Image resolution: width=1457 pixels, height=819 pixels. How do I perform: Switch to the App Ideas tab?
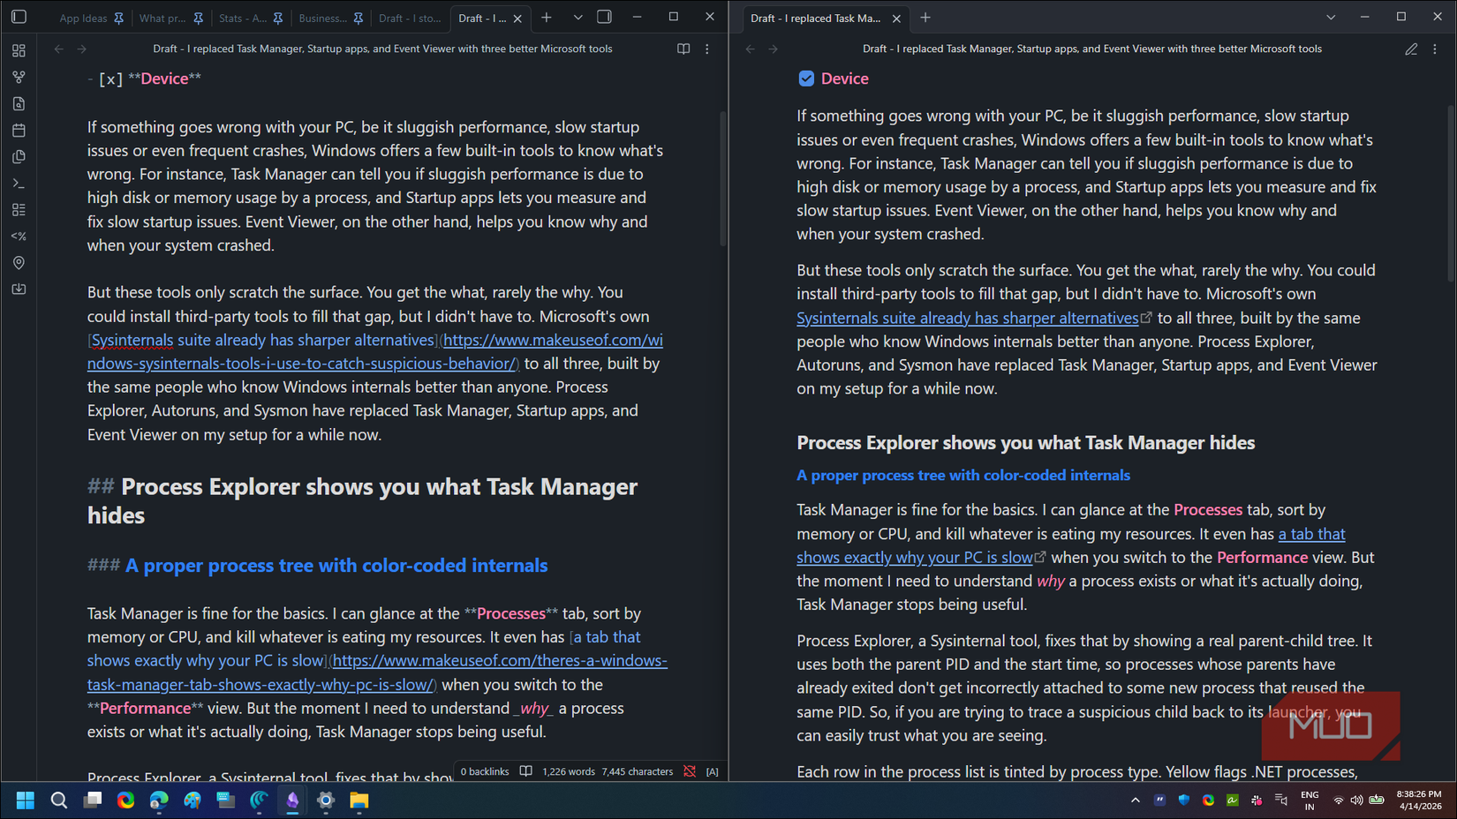pyautogui.click(x=83, y=18)
